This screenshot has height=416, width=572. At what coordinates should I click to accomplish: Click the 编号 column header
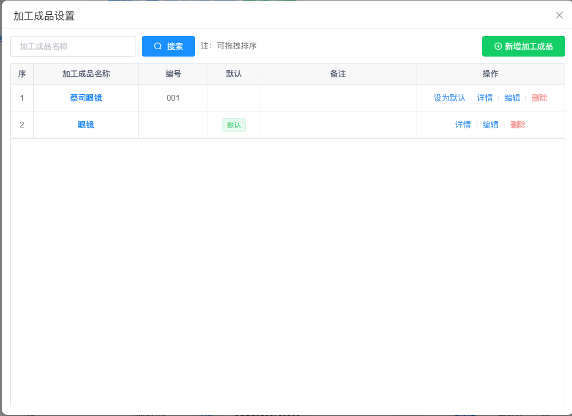click(x=173, y=74)
